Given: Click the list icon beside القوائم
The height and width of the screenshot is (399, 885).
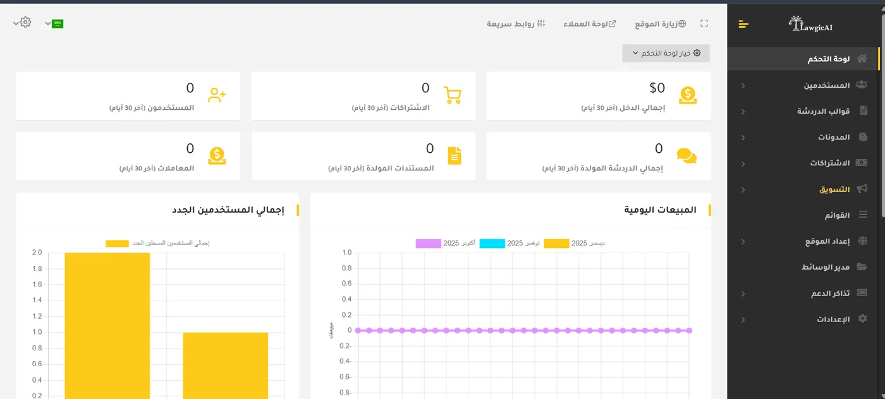Looking at the screenshot, I should 863,215.
